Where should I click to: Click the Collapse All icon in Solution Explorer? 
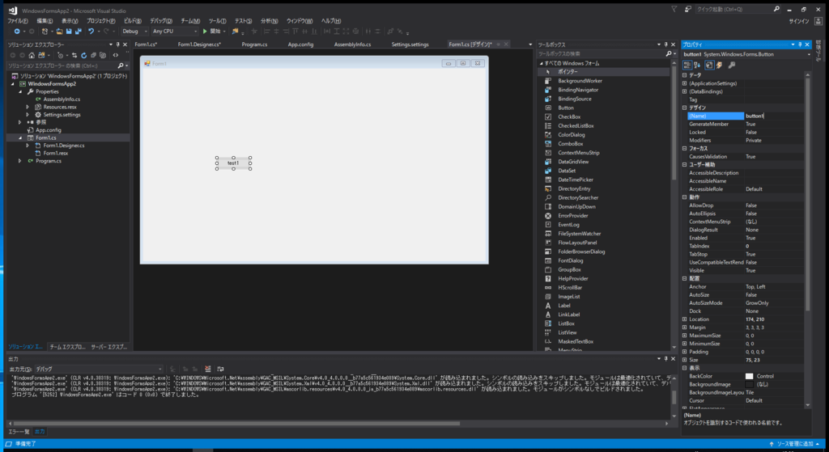click(x=94, y=55)
